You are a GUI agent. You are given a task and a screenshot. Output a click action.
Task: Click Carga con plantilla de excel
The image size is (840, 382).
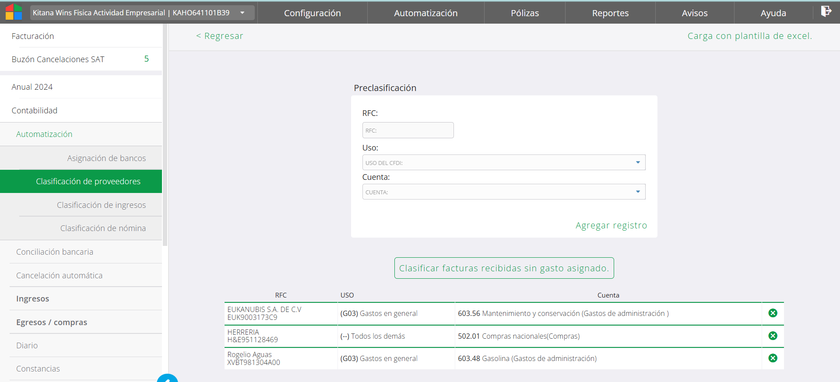749,36
